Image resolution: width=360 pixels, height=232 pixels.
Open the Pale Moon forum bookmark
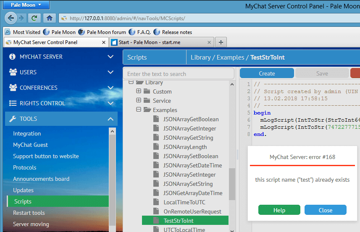click(x=102, y=32)
